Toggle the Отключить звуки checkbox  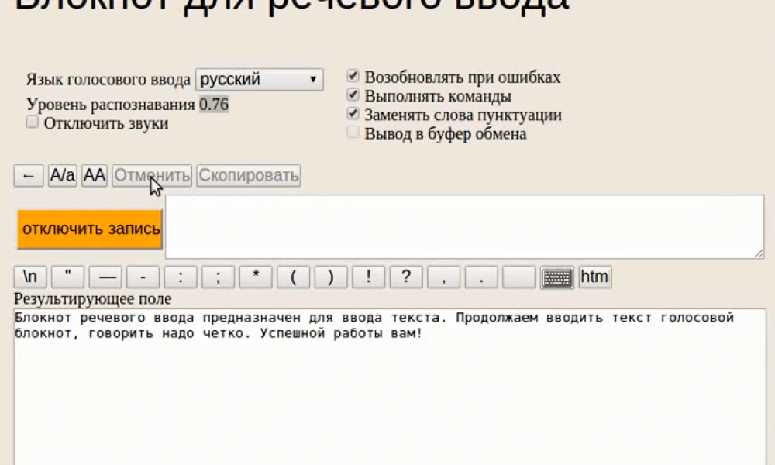point(32,122)
